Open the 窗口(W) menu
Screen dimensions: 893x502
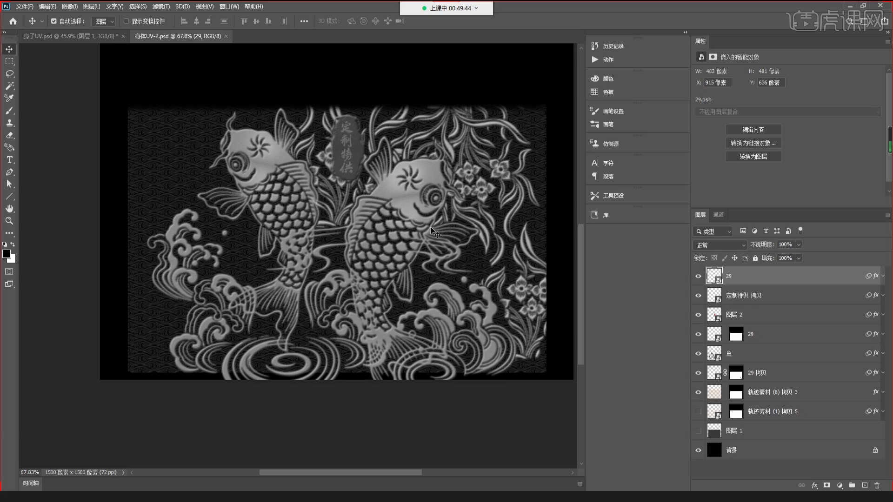(x=229, y=7)
